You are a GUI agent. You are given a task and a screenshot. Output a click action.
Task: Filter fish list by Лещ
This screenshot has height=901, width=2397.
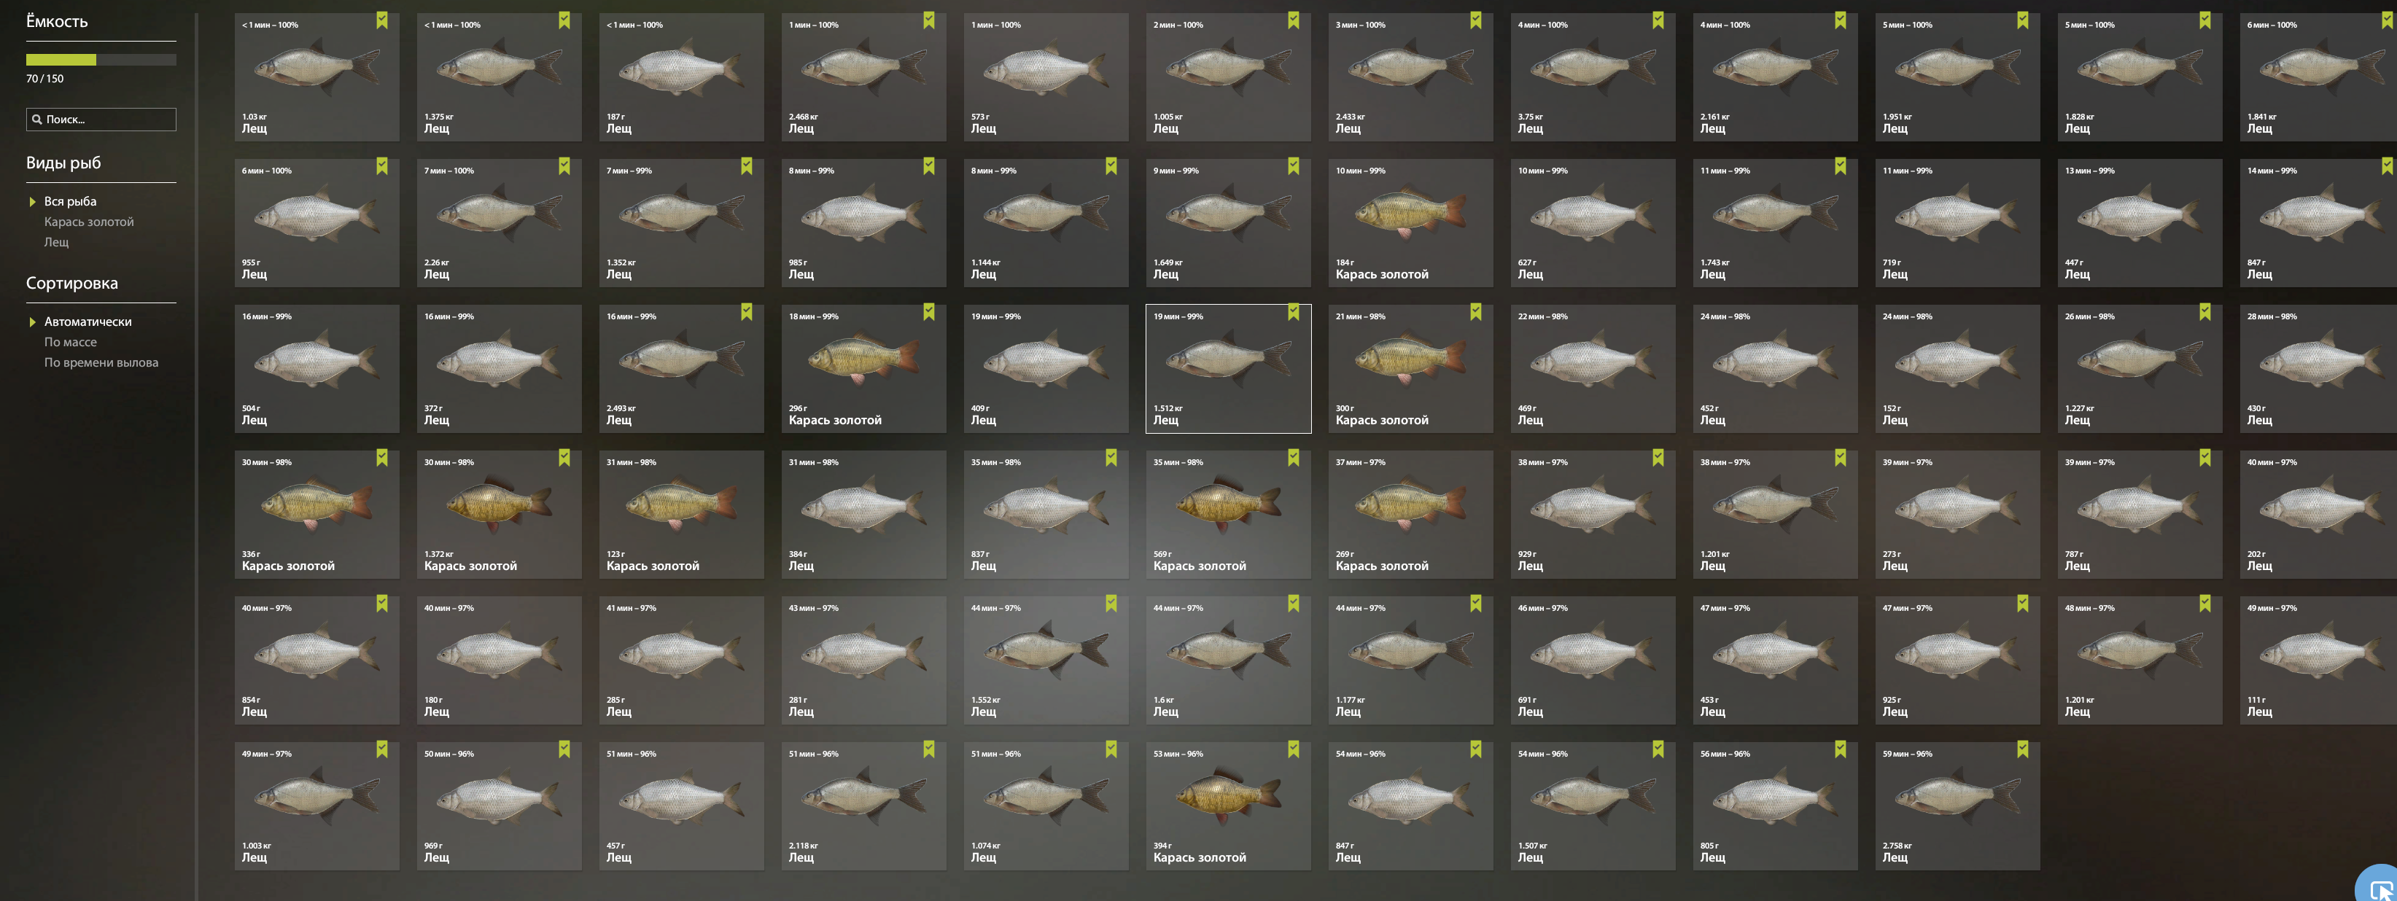pos(57,242)
